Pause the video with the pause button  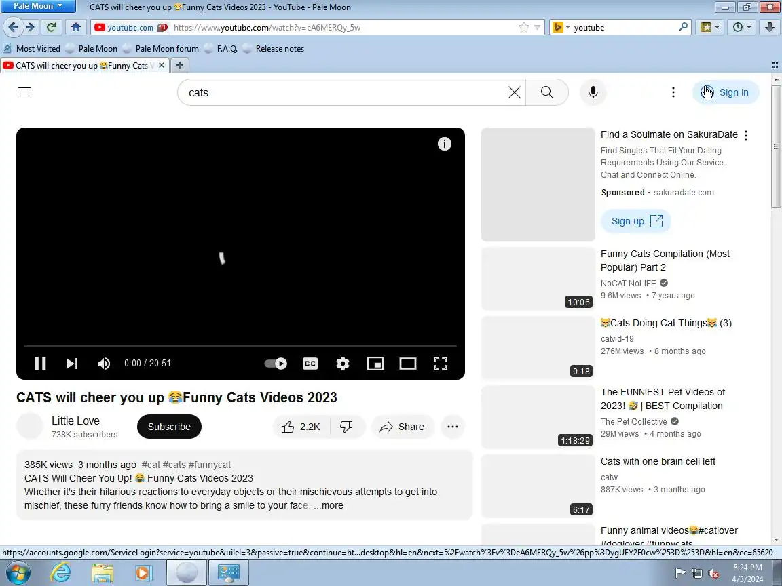tap(41, 364)
